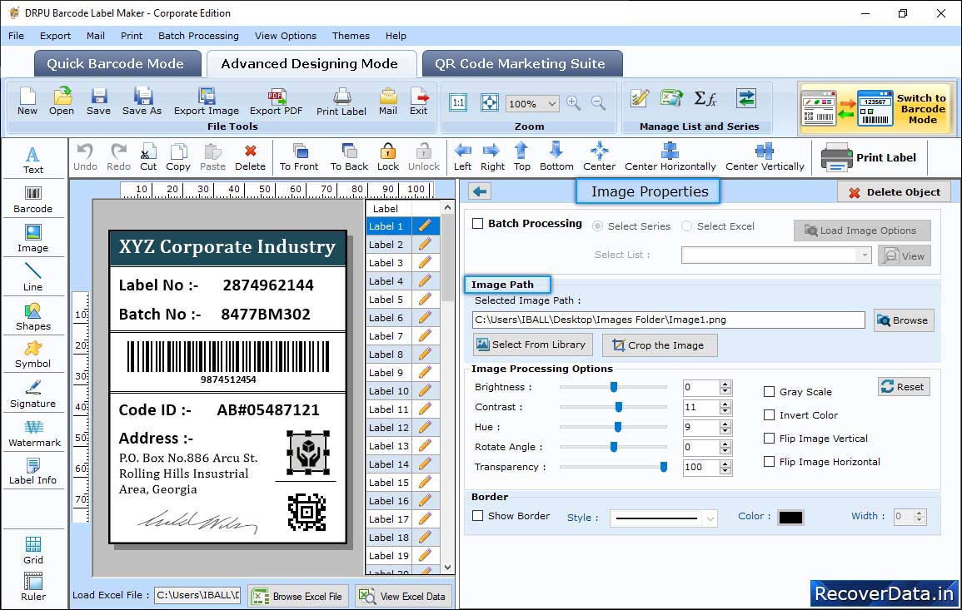Export label as Image
Screen dimensions: 962x610
(x=207, y=102)
